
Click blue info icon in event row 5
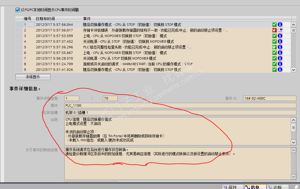coord(280,47)
